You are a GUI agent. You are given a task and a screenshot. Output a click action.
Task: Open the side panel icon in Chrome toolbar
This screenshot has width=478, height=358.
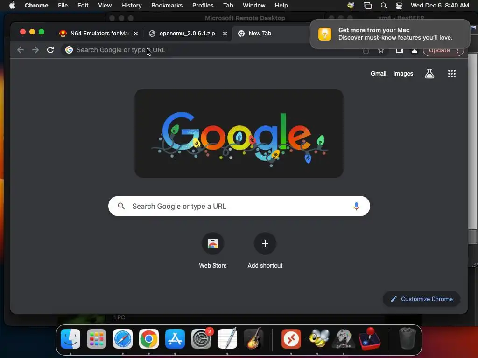(400, 50)
